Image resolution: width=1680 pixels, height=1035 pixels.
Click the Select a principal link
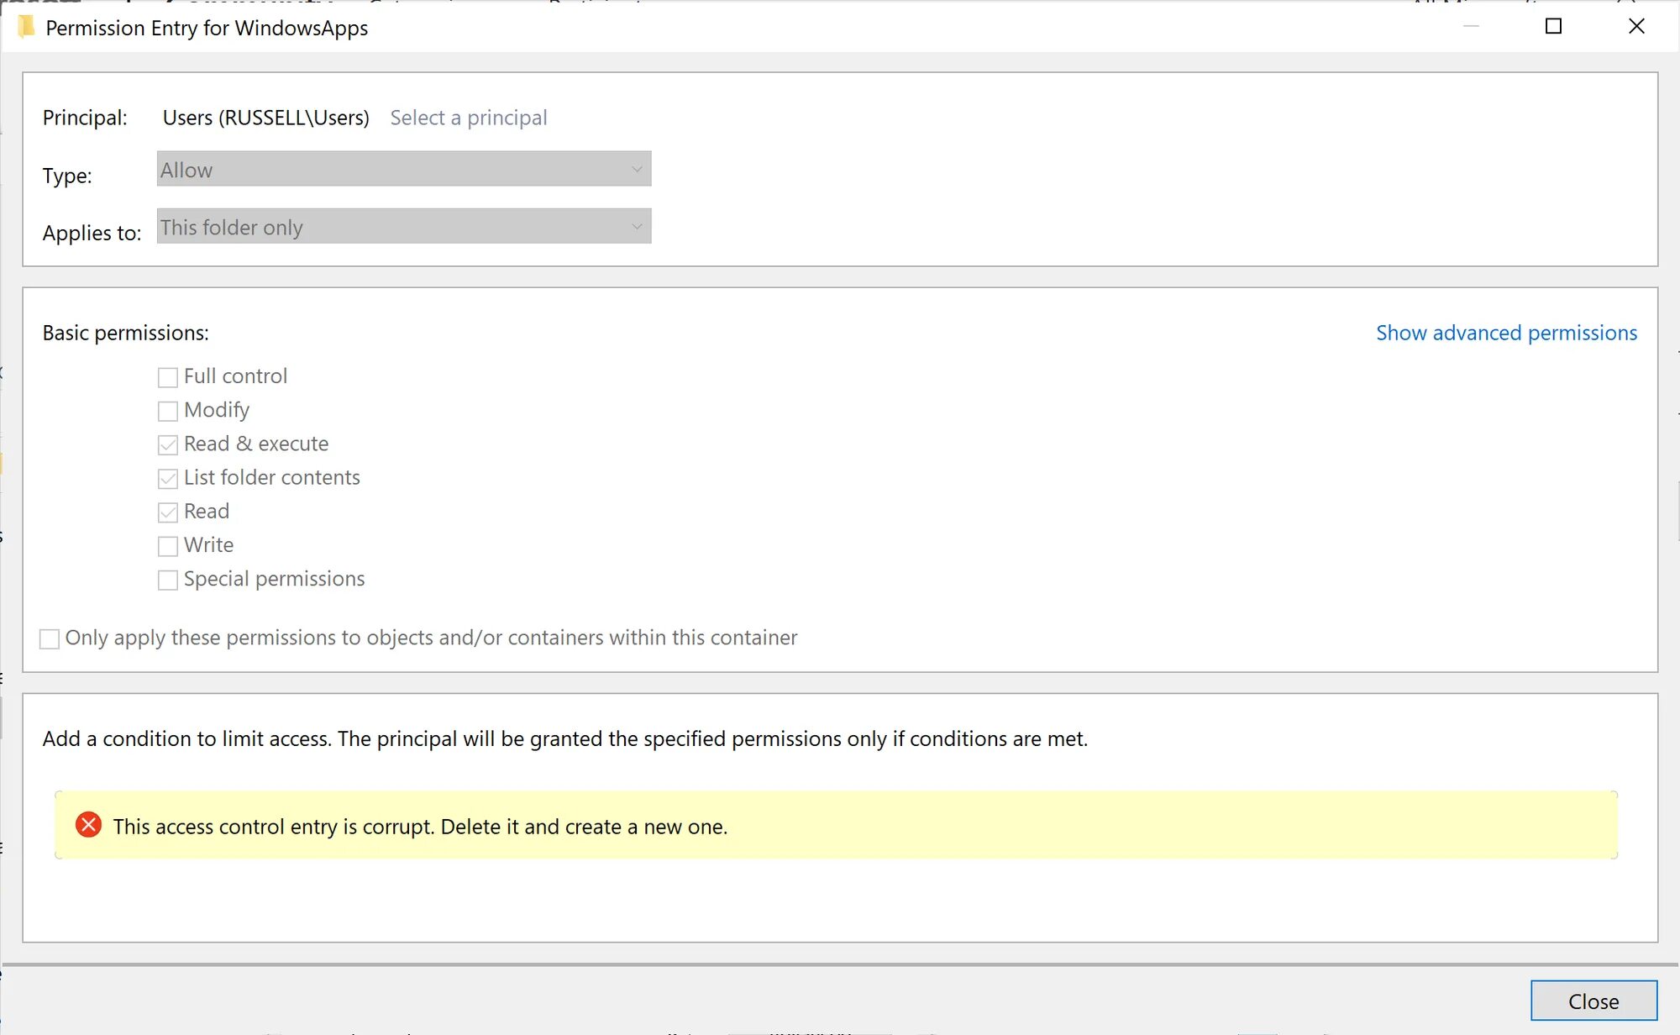[x=468, y=118]
